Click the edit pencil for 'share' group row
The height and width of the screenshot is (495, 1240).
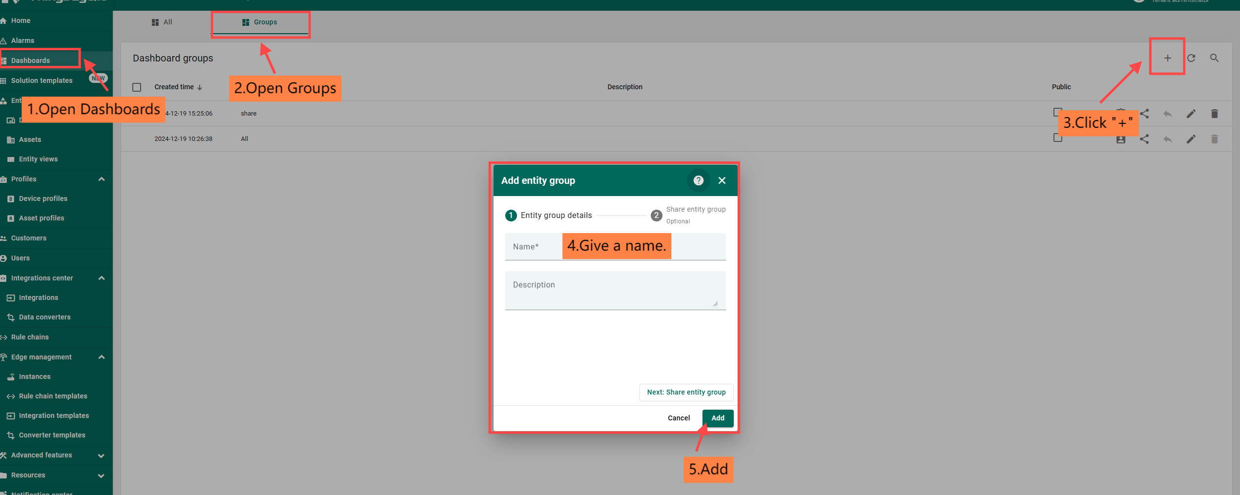tap(1191, 114)
